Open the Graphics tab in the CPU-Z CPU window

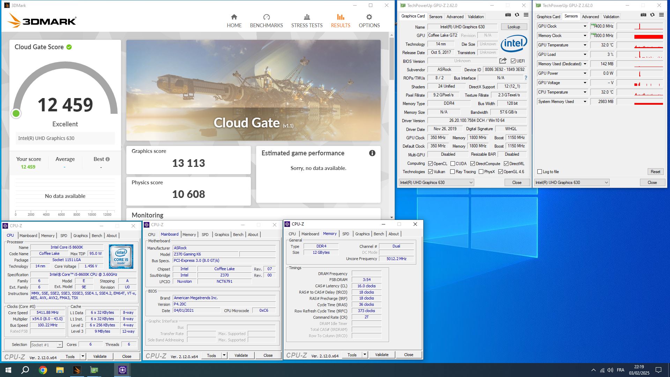pos(80,236)
